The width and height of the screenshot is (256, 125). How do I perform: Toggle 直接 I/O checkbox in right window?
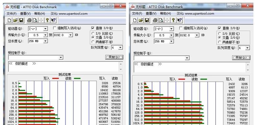coord(219,28)
